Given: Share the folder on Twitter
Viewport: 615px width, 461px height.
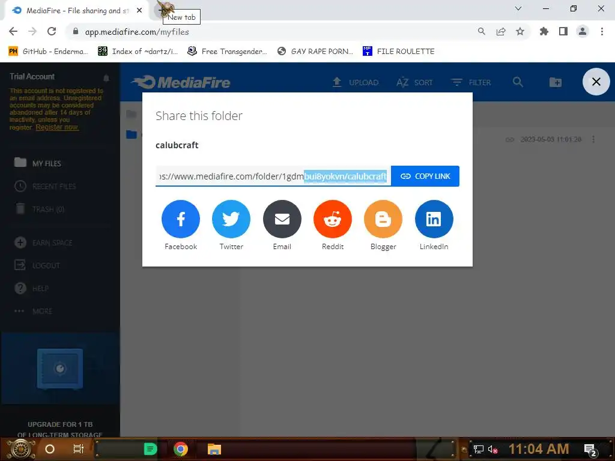Looking at the screenshot, I should tap(231, 218).
